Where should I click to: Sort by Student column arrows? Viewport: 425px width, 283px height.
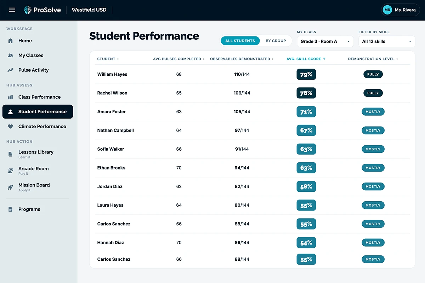118,59
